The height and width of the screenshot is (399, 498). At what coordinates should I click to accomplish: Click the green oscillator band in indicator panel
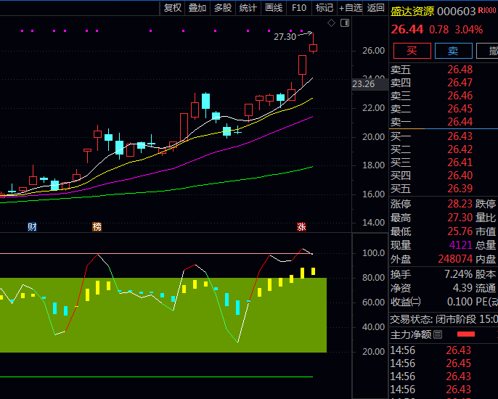coord(163,315)
